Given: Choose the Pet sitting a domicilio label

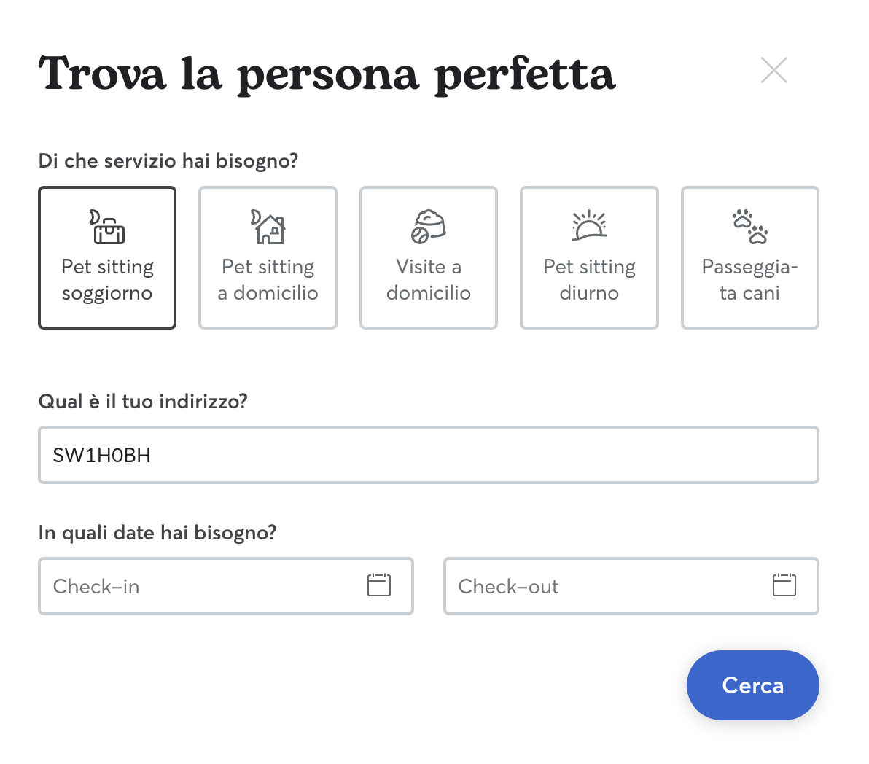Looking at the screenshot, I should [268, 280].
